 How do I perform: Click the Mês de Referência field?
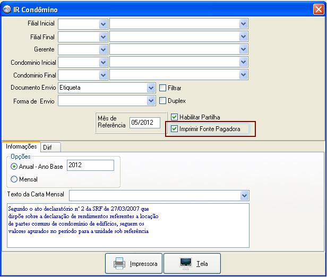(x=144, y=123)
